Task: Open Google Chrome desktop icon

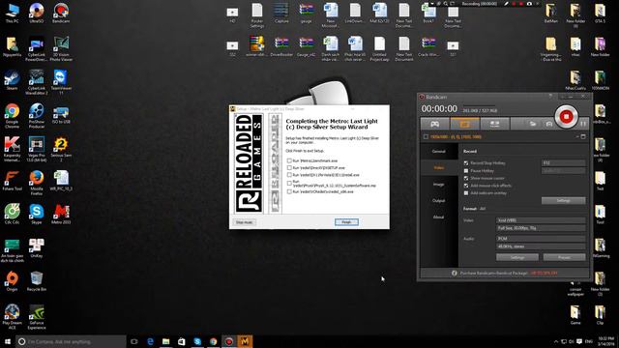Action: click(12, 116)
